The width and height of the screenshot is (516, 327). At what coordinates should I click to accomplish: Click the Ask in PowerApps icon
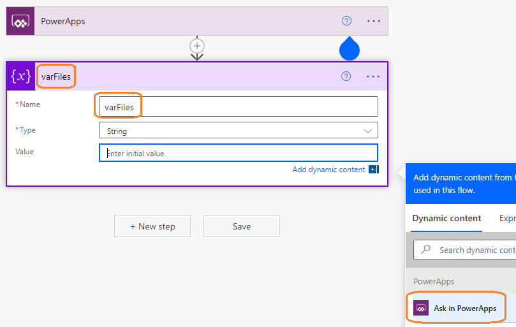point(421,309)
